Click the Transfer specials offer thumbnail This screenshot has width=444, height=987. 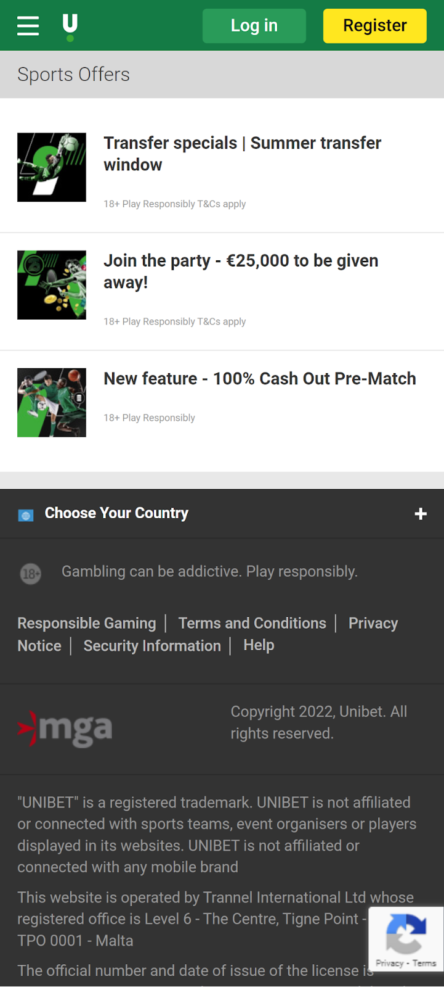pyautogui.click(x=52, y=167)
